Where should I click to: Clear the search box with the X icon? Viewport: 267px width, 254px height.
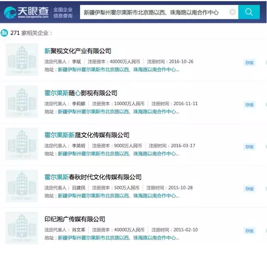(232, 12)
